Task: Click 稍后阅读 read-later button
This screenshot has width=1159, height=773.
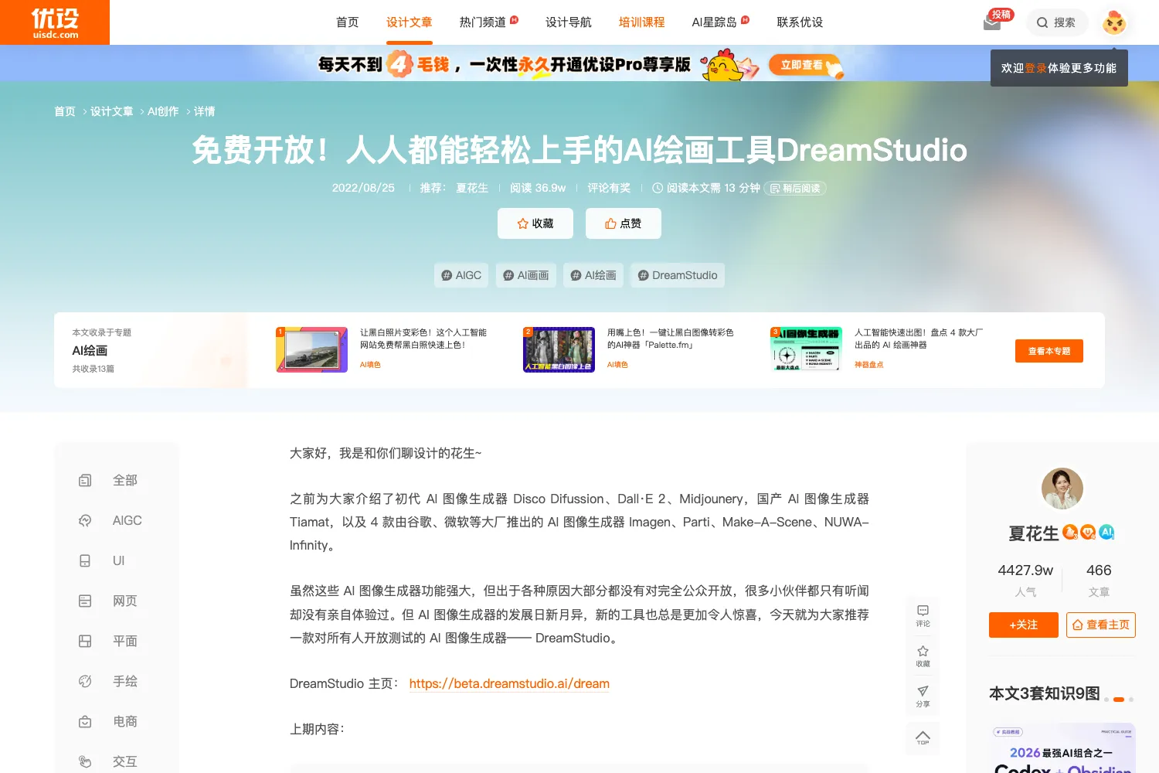Action: tap(795, 188)
